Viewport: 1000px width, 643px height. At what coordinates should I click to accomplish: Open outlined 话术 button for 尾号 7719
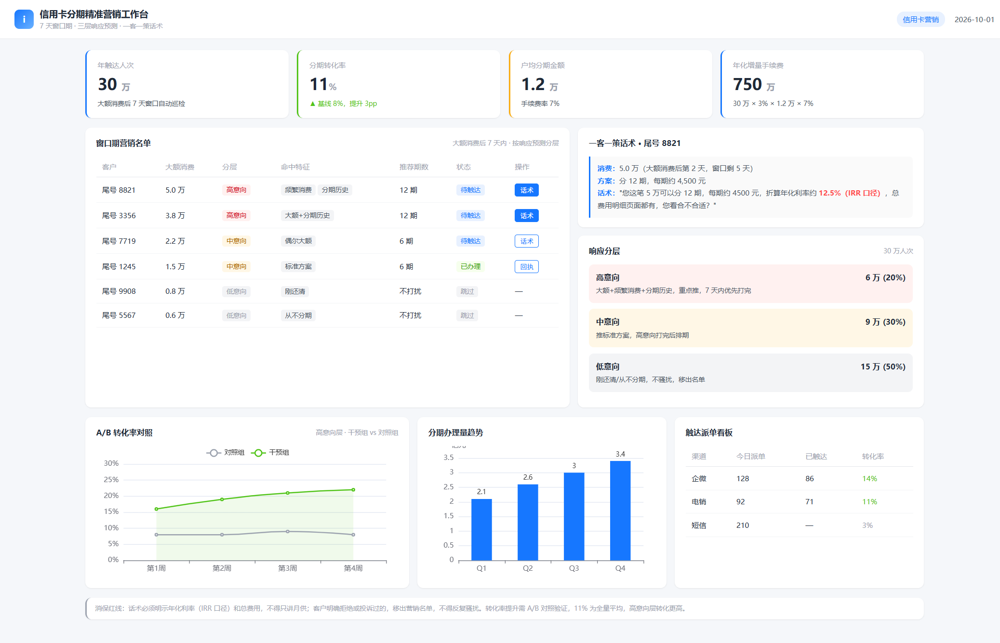coord(526,241)
